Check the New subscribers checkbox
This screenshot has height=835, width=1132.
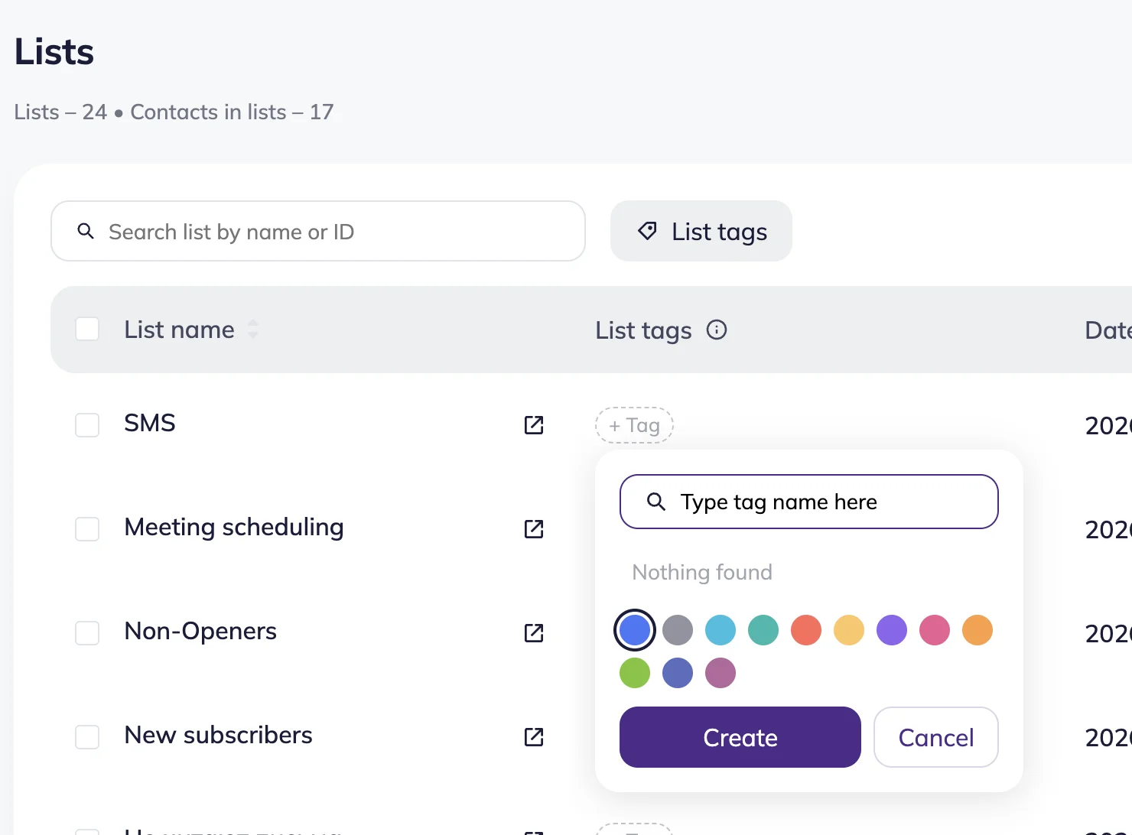pyautogui.click(x=87, y=737)
